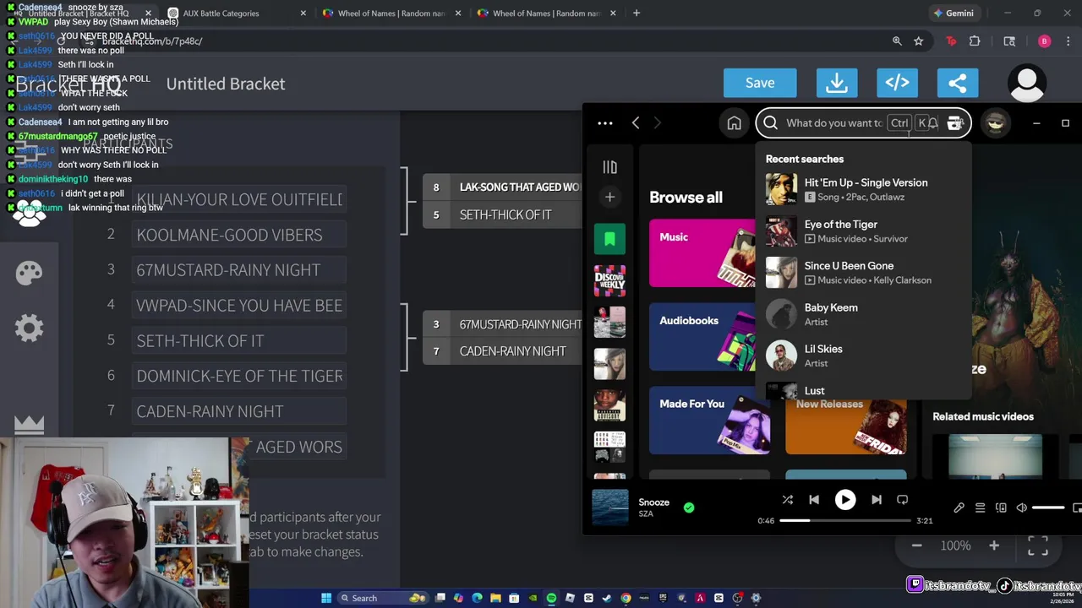
Task: Toggle repeat in Spotify player
Action: [902, 500]
